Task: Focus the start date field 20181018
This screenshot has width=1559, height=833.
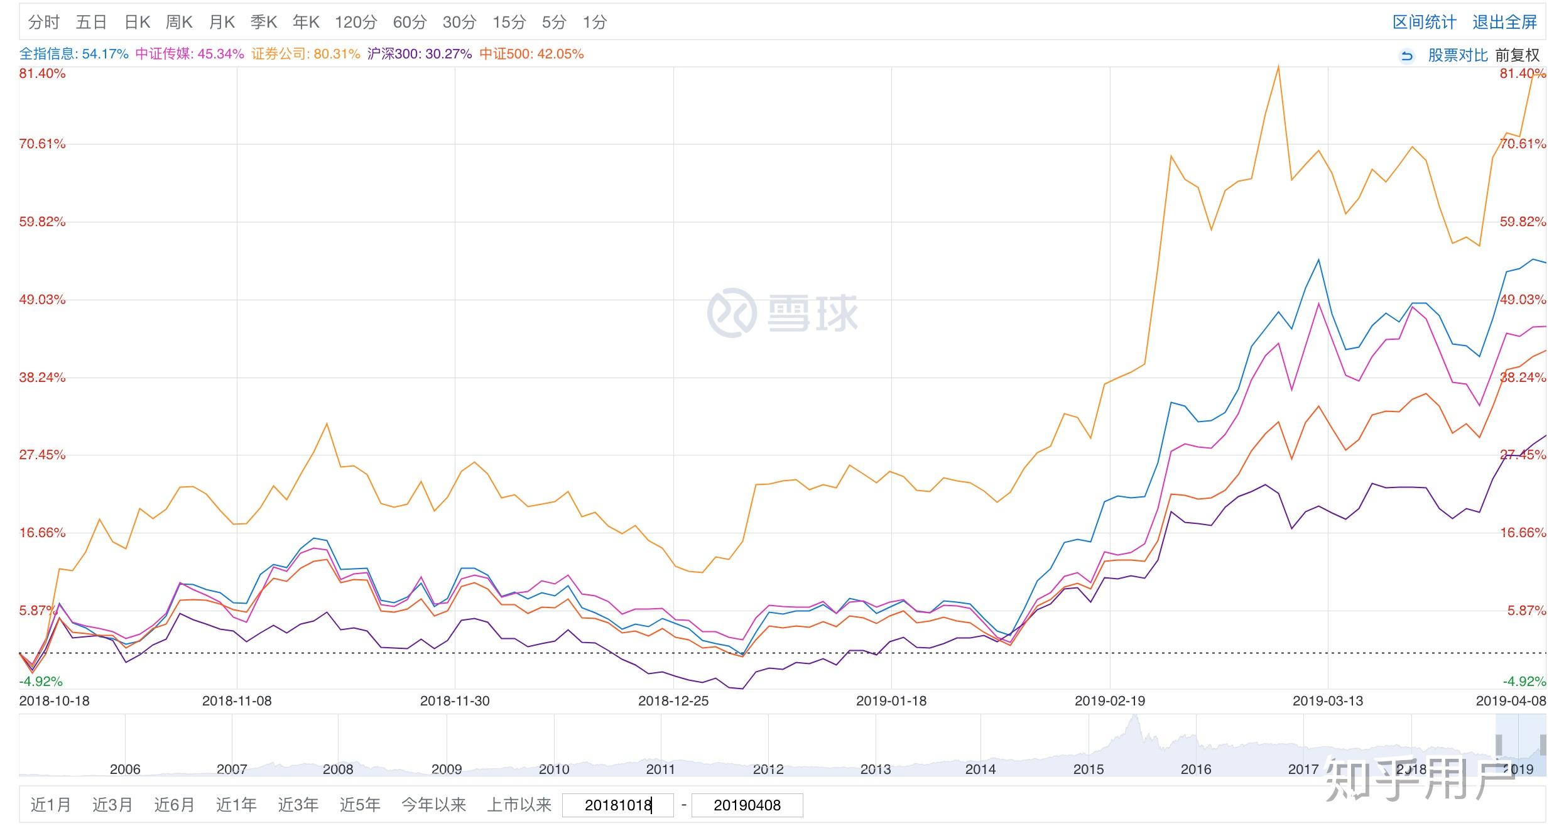Action: tap(618, 805)
